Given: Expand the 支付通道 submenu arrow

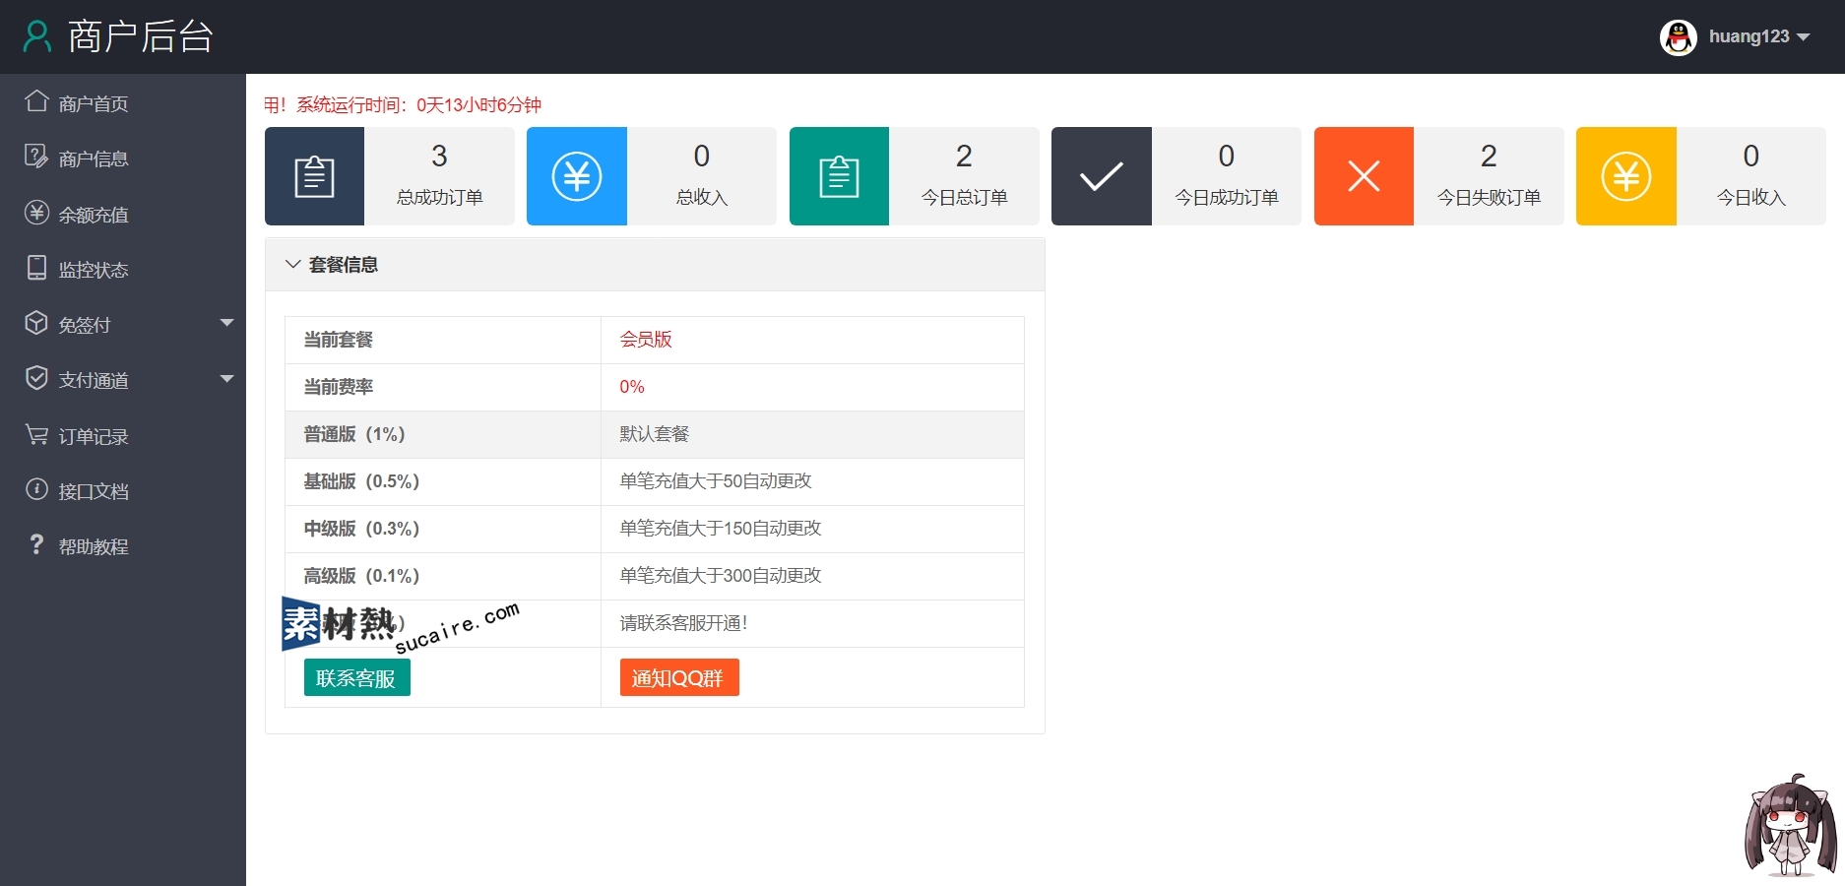Looking at the screenshot, I should 227,379.
